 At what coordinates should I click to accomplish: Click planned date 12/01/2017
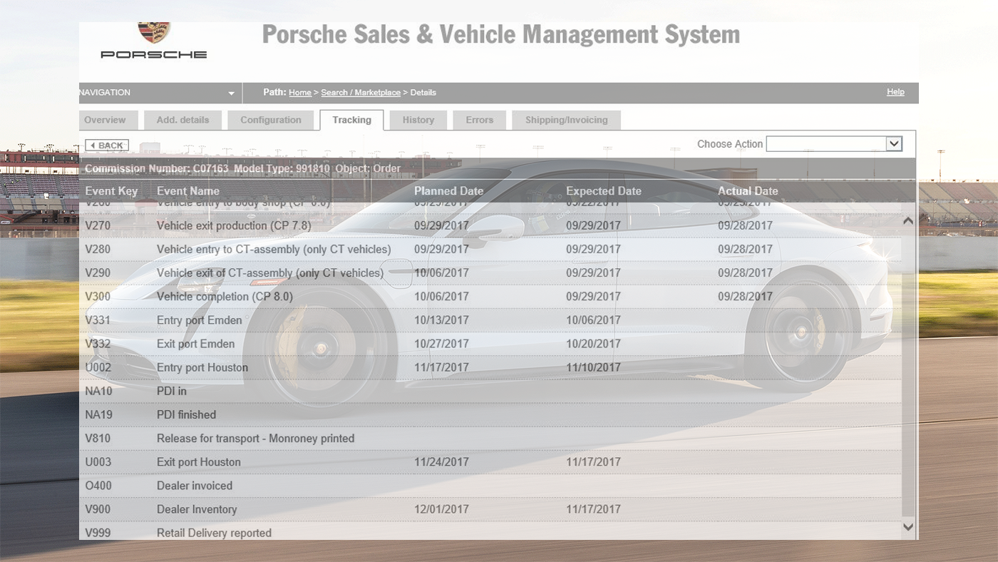coord(442,509)
